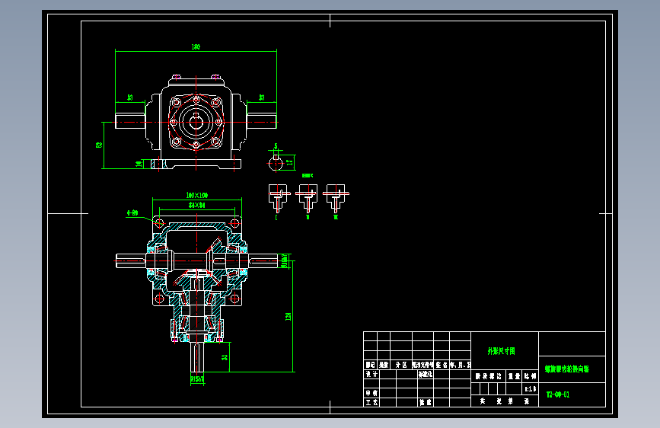The height and width of the screenshot is (428, 660).
Task: Select the 重量 header cell
Action: 514,376
